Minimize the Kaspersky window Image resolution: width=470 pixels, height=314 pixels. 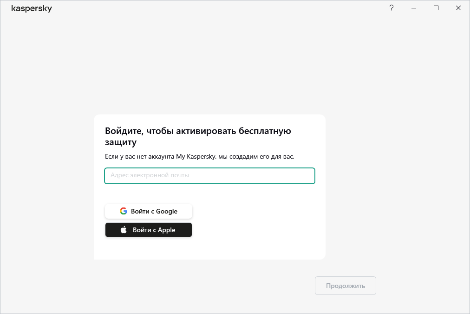coord(413,8)
